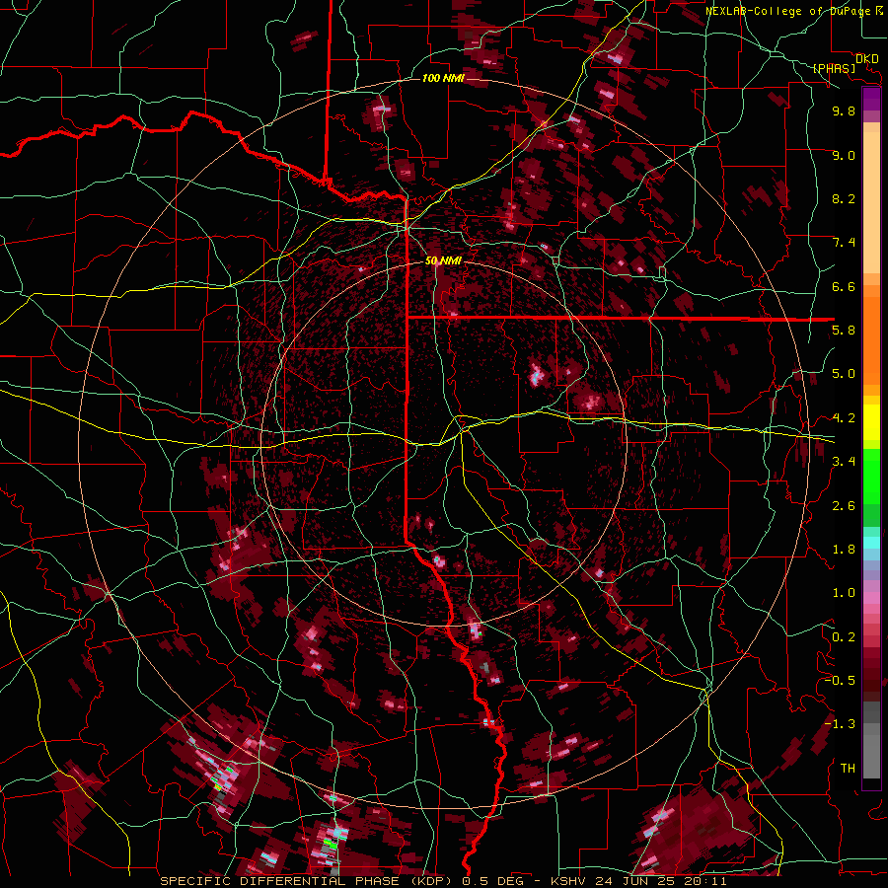888x888 pixels.
Task: Click the 1.0 scale value
Action: tap(844, 593)
